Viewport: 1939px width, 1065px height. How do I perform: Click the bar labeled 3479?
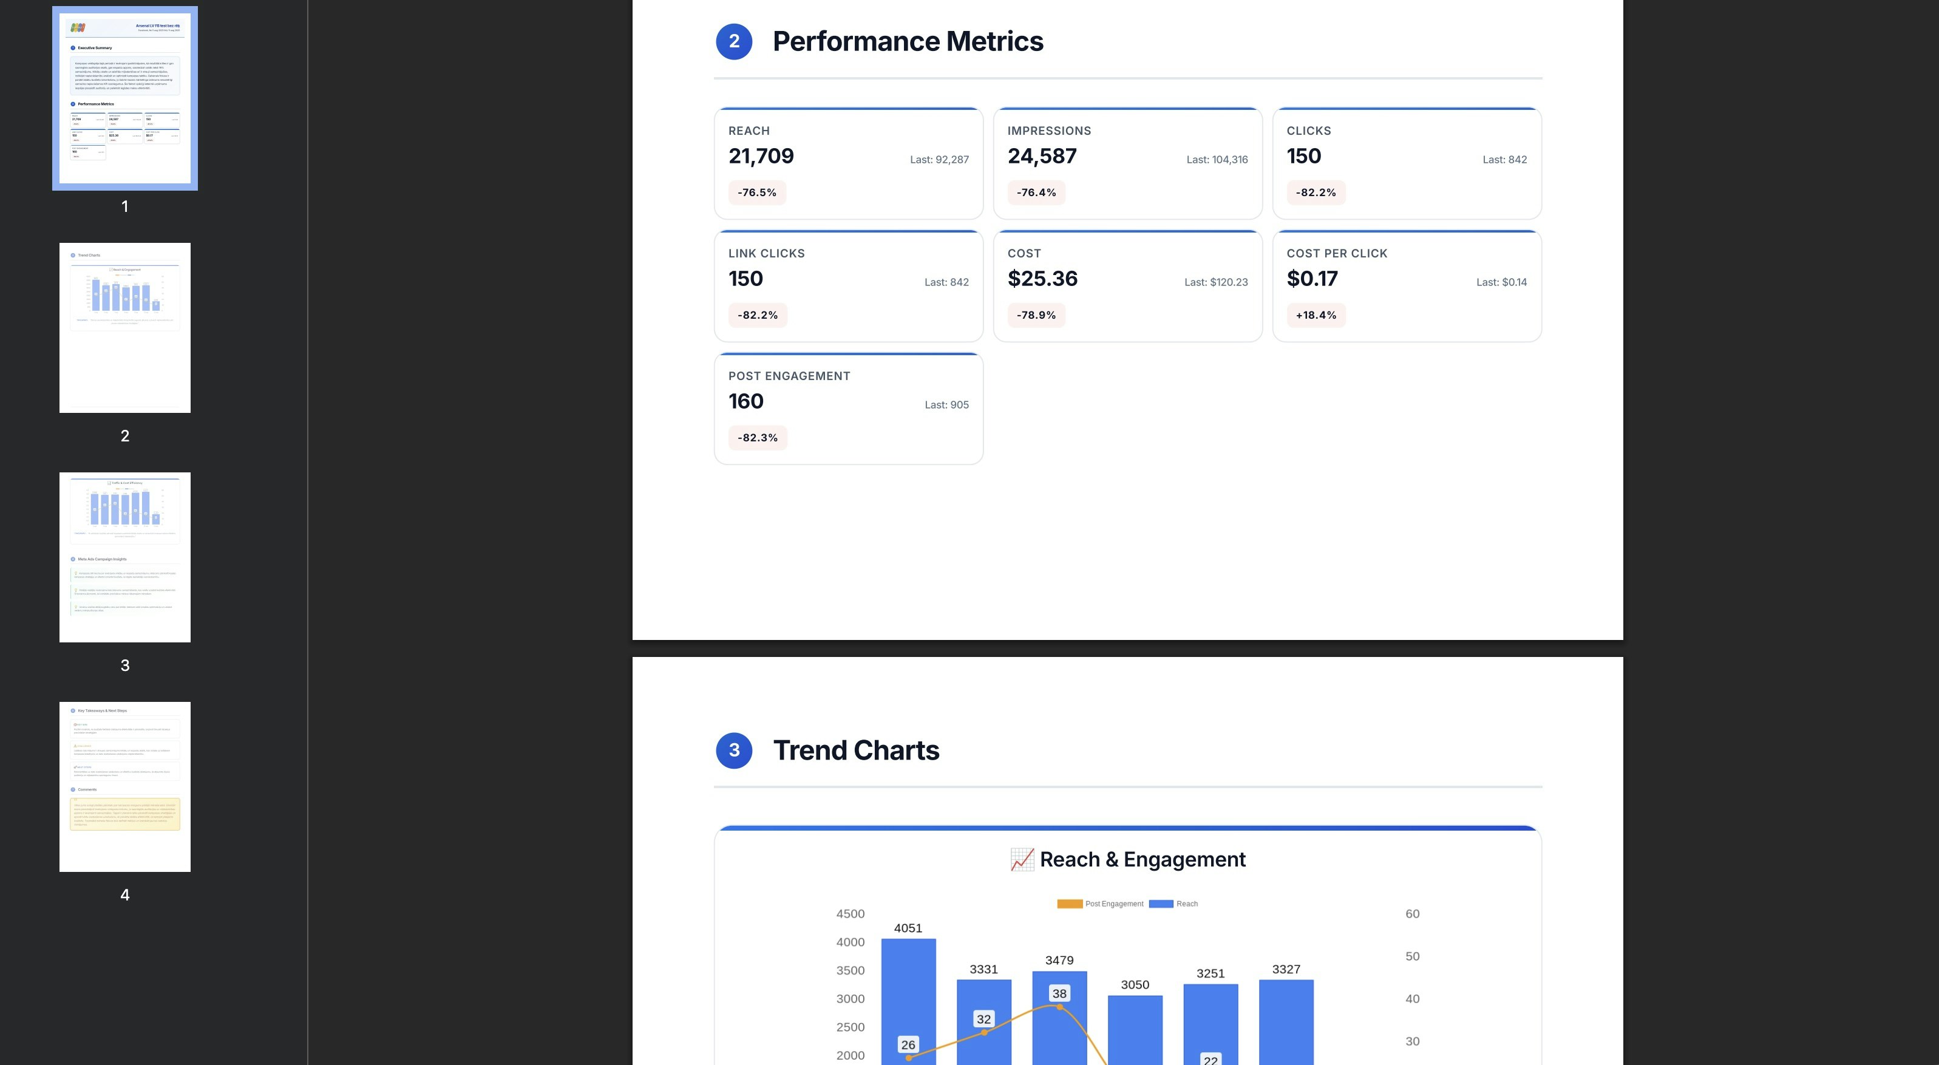tap(1059, 1018)
